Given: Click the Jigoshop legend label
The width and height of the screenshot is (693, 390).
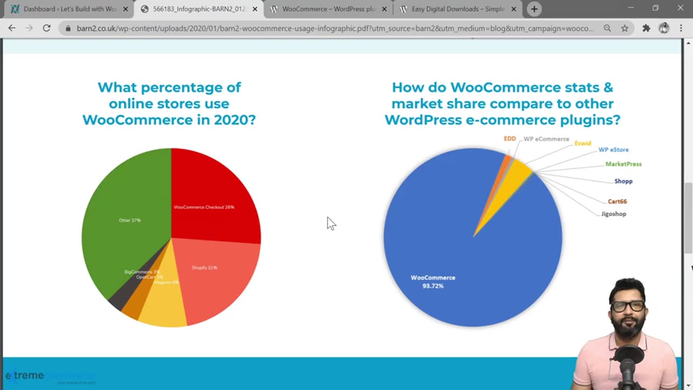Looking at the screenshot, I should [x=613, y=214].
